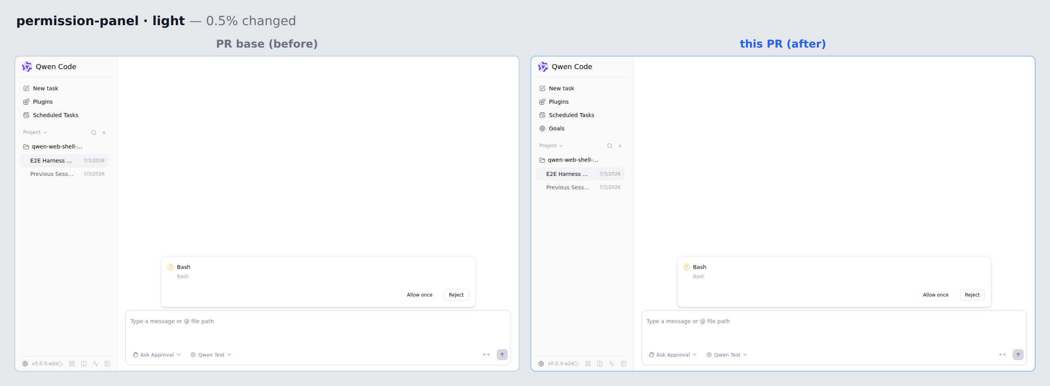Expand input width arrows icon in before panel
The image size is (1050, 386).
(486, 355)
